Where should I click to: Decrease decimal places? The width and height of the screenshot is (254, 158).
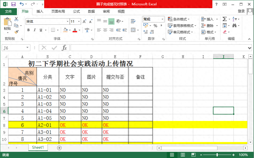click(152, 32)
